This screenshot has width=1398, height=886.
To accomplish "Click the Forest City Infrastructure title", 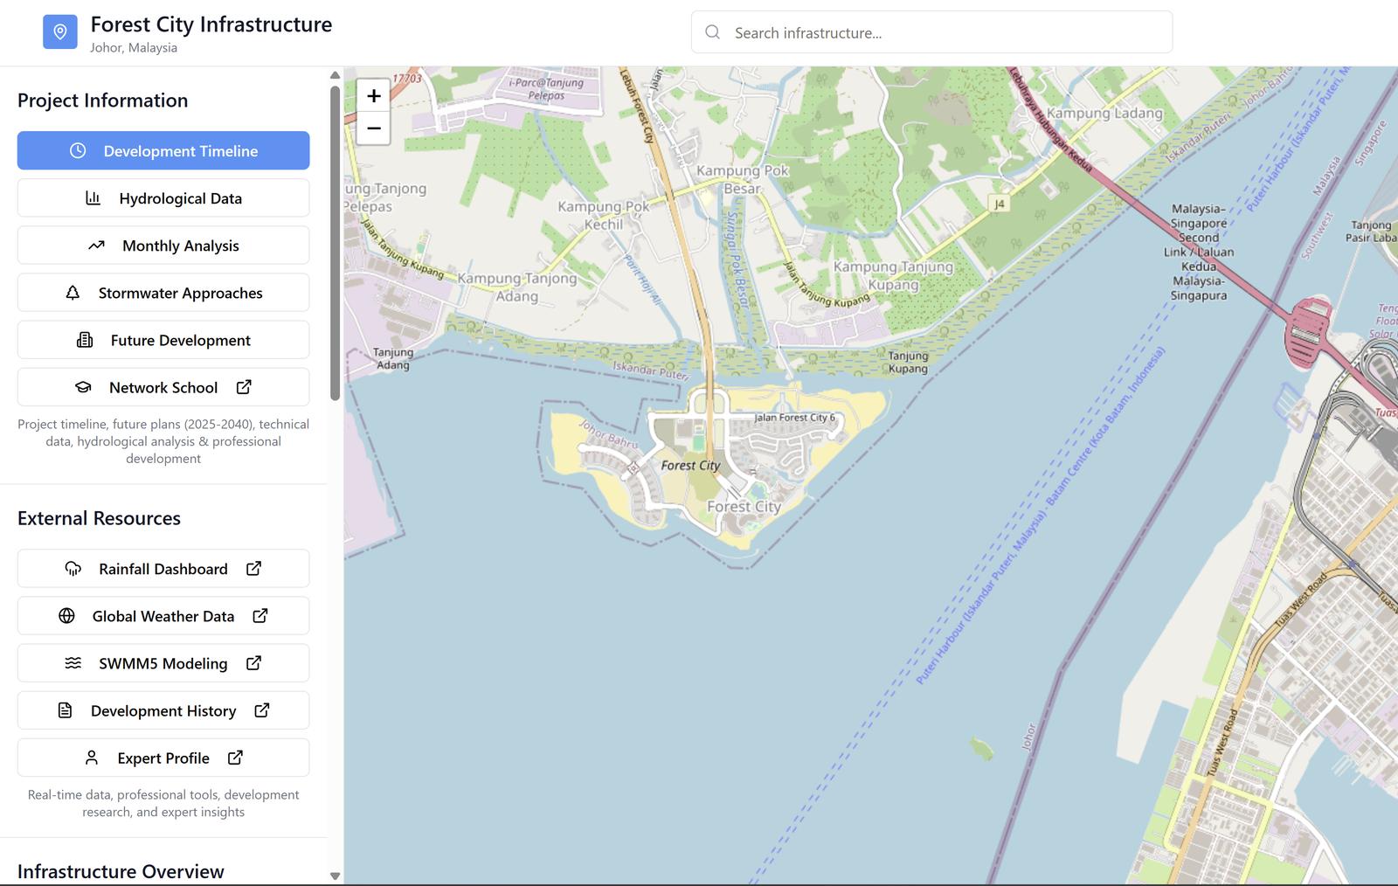I will coord(211,24).
